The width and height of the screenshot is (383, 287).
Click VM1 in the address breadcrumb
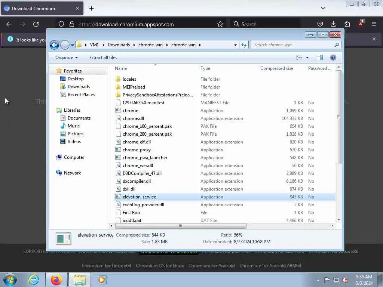click(94, 45)
